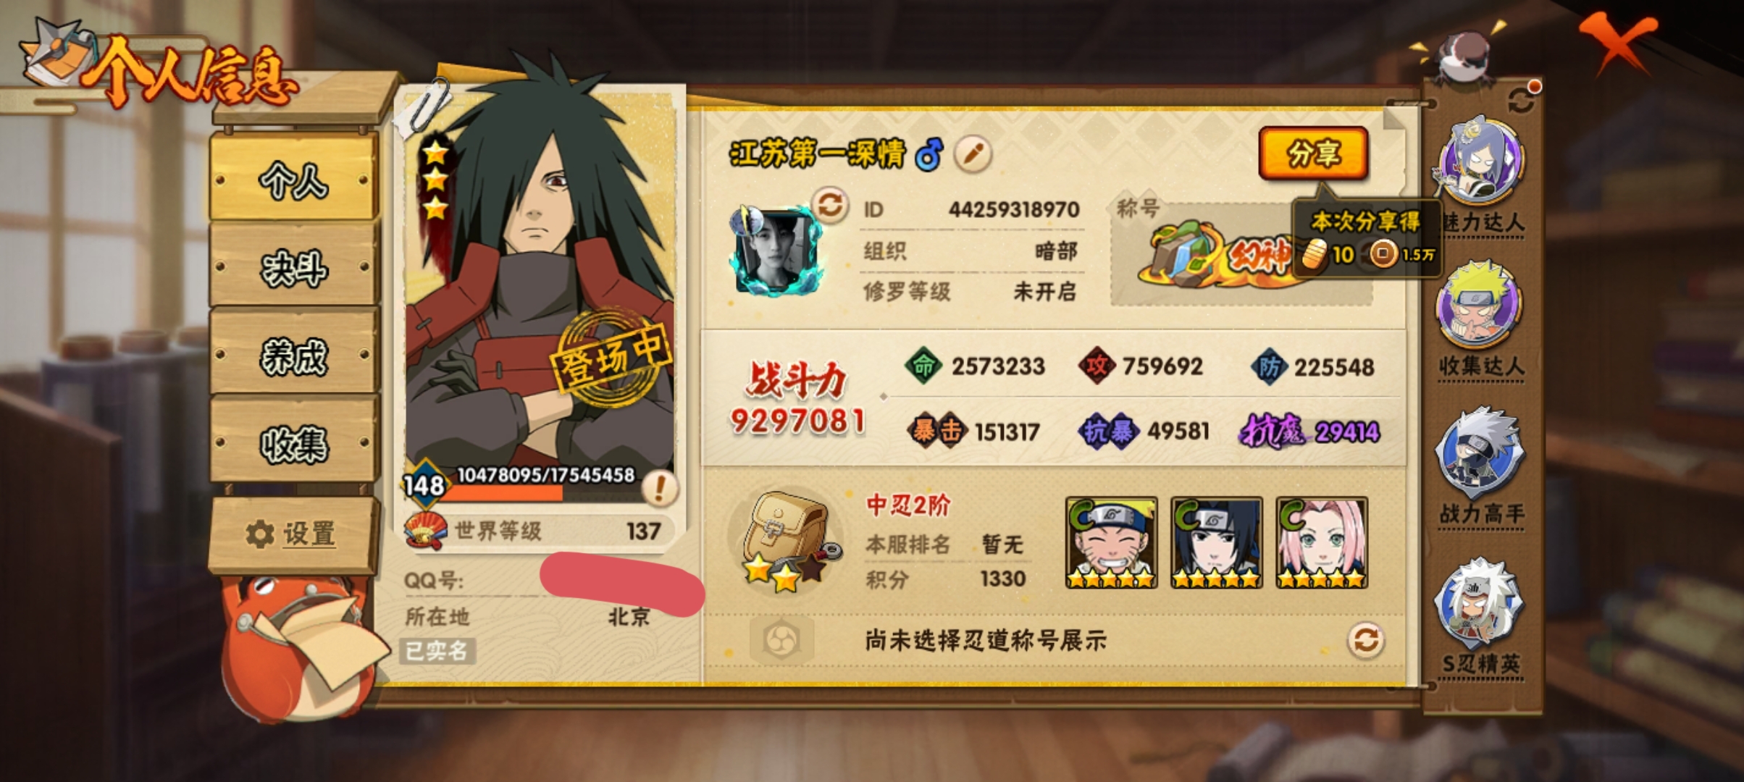Click the refresh arrows above the badges

[x=1522, y=98]
